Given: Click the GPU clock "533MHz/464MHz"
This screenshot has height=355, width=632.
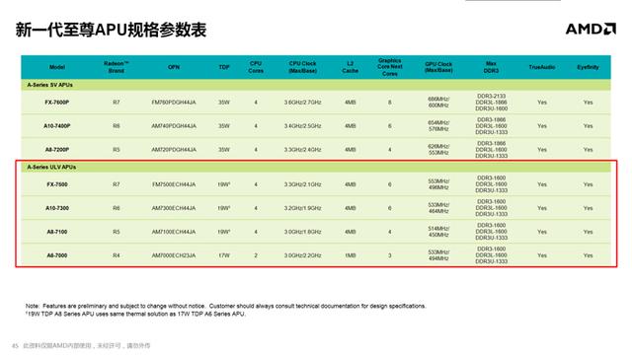Looking at the screenshot, I should [438, 208].
